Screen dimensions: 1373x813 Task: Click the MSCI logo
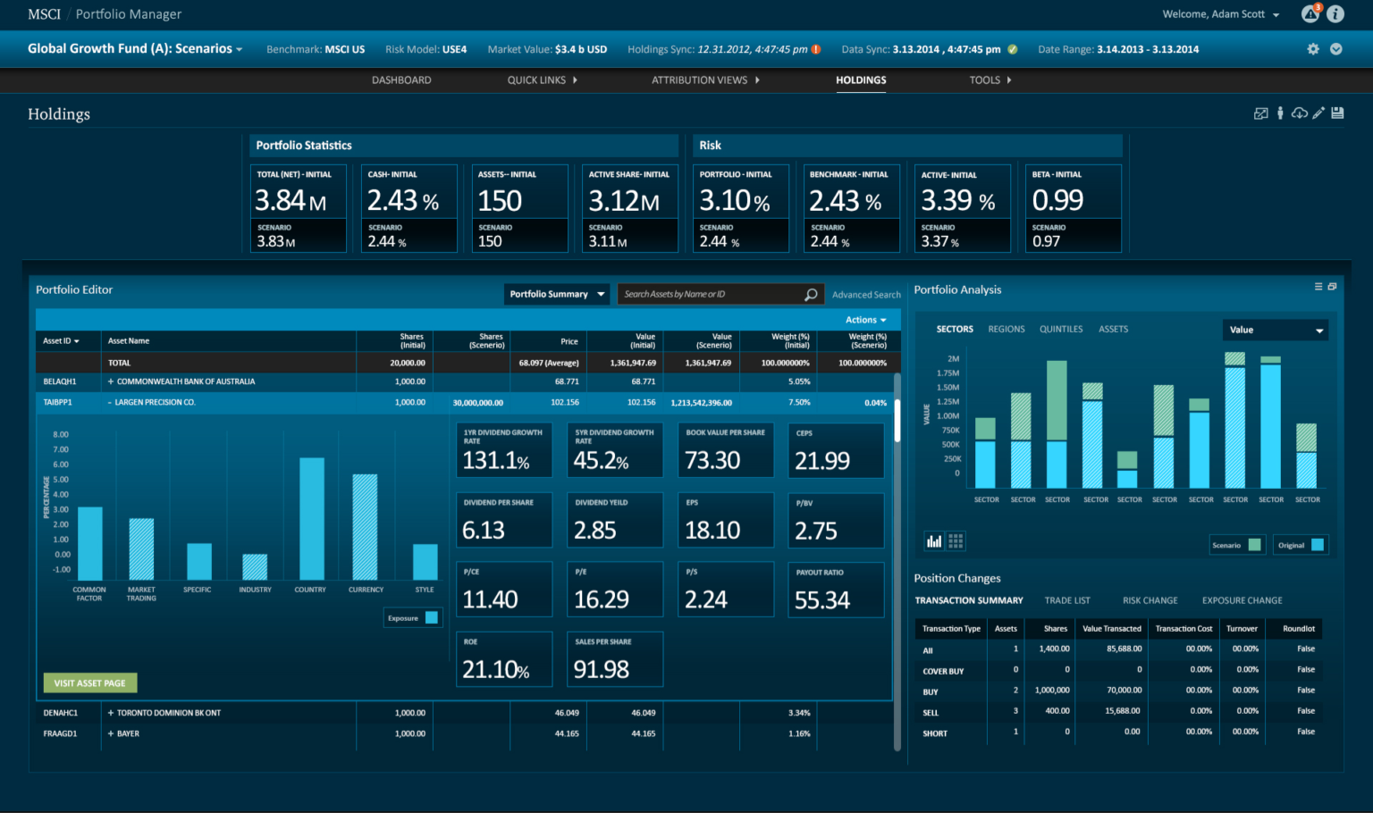(44, 13)
